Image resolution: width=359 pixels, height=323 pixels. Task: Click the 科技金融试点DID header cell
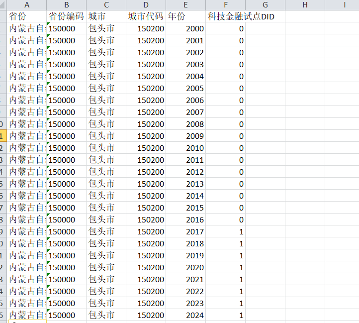coord(226,16)
